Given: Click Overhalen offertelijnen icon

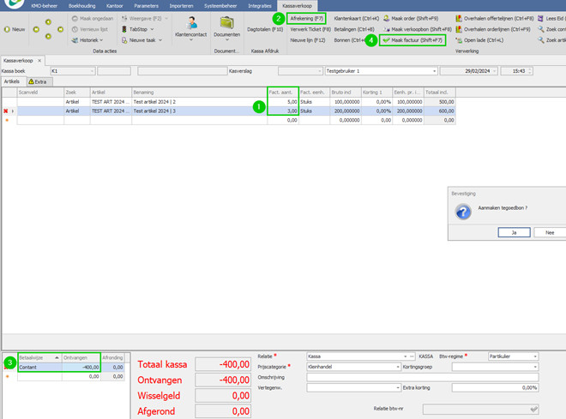Looking at the screenshot, I should (459, 18).
